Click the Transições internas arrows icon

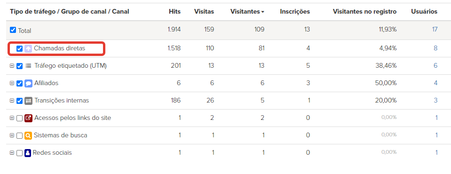28,101
